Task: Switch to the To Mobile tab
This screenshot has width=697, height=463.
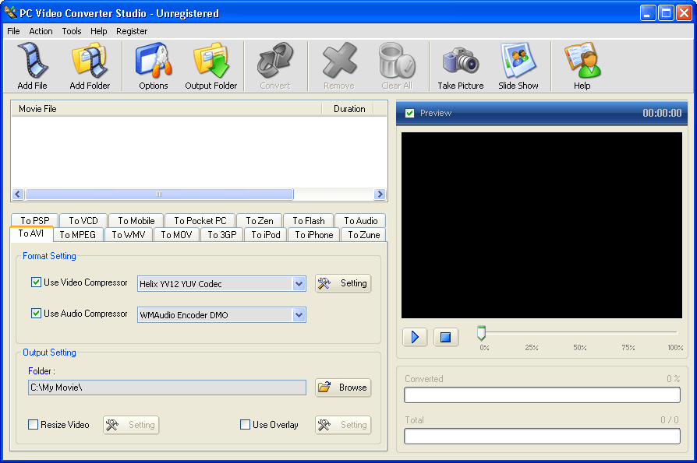Action: [136, 220]
